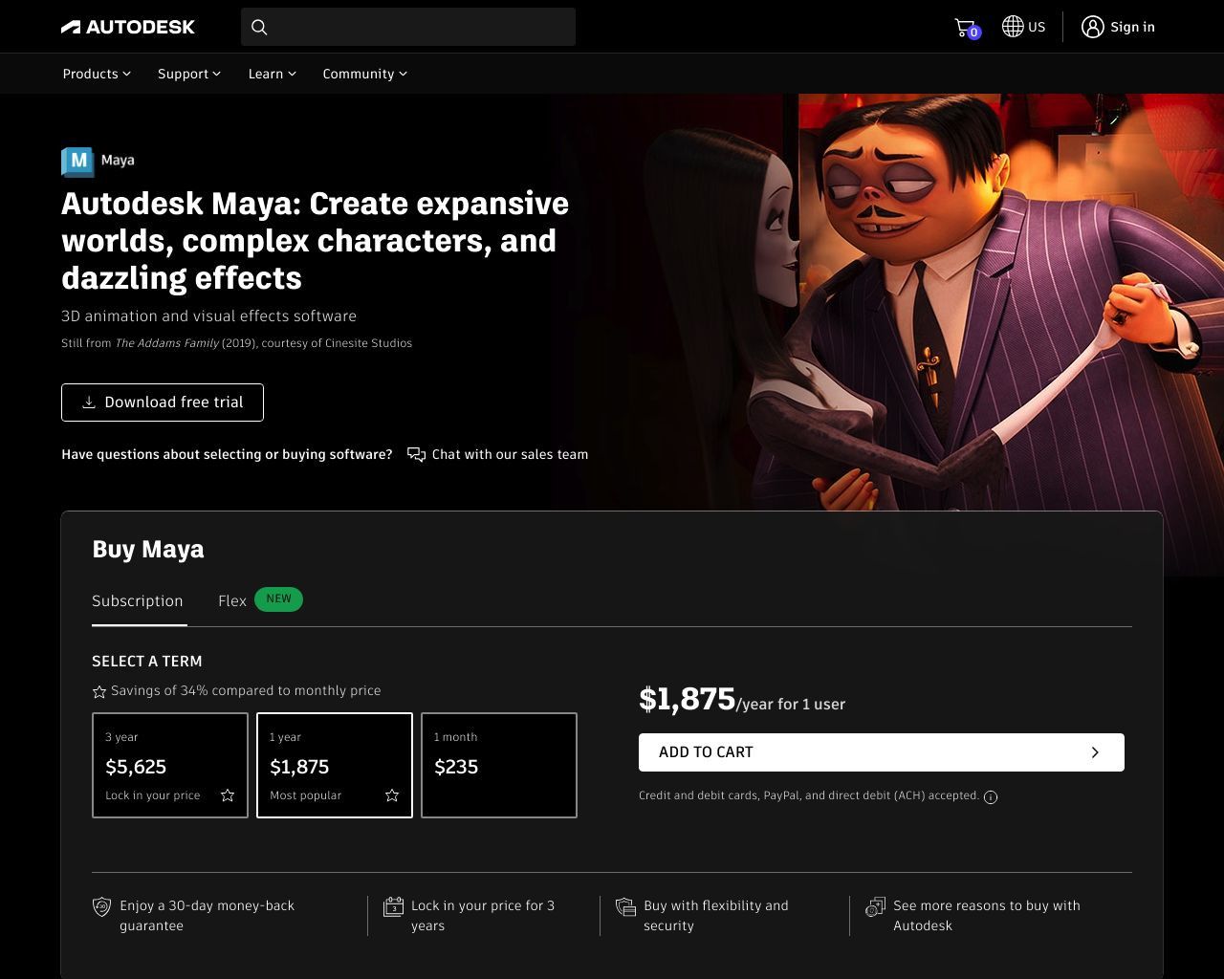Screen dimensions: 1224x979
Task: Click Download free trial button
Action: click(163, 402)
